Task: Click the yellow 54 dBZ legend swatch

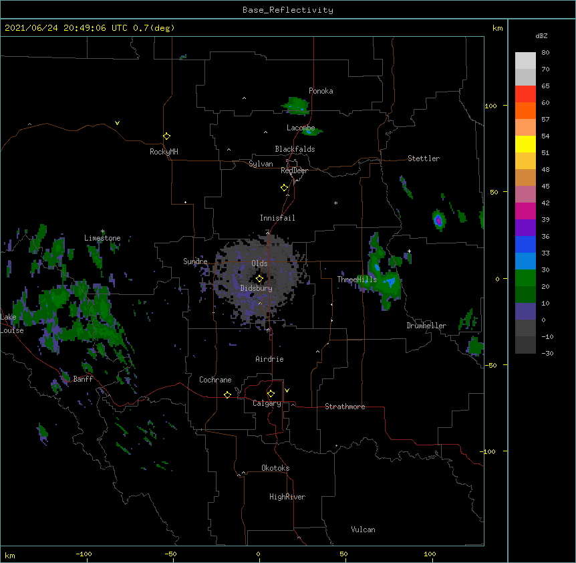Action: pos(525,144)
